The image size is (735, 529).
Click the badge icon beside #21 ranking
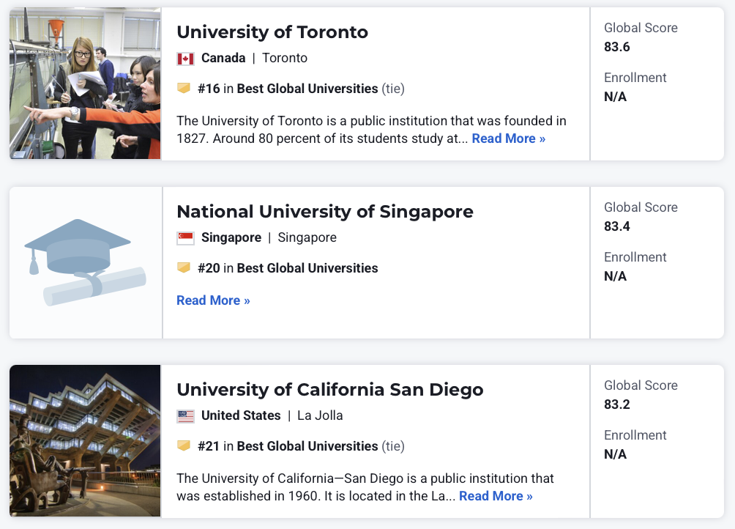point(184,445)
